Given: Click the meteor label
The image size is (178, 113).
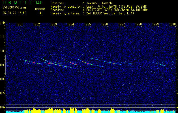Looking at the screenshot, I should [40, 9].
